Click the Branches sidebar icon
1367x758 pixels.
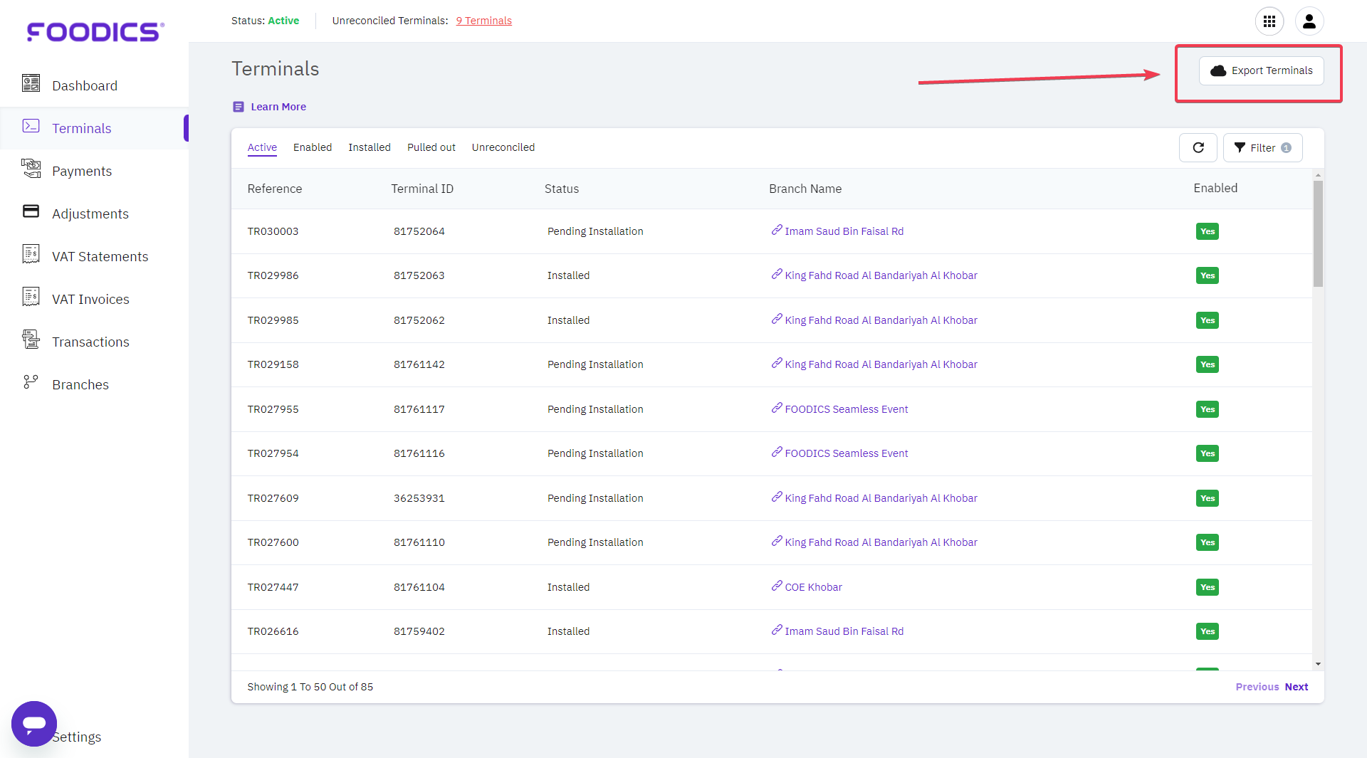(31, 382)
